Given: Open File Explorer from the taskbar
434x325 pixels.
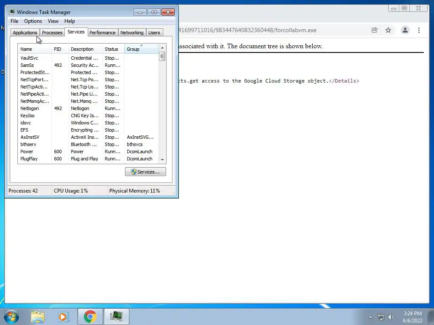Looking at the screenshot, I should click(x=38, y=317).
